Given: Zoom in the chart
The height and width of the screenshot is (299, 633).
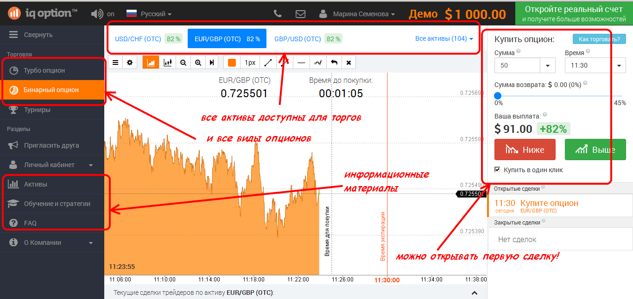Looking at the screenshot, I should [x=198, y=62].
